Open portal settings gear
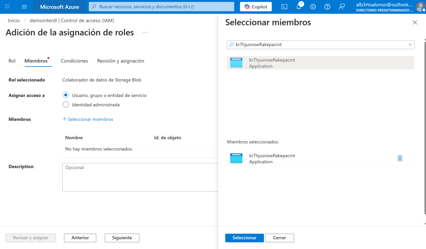 tap(313, 7)
